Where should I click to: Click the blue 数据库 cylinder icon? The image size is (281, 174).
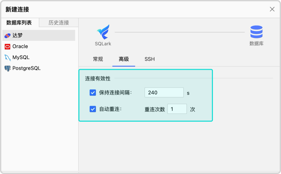click(x=256, y=32)
